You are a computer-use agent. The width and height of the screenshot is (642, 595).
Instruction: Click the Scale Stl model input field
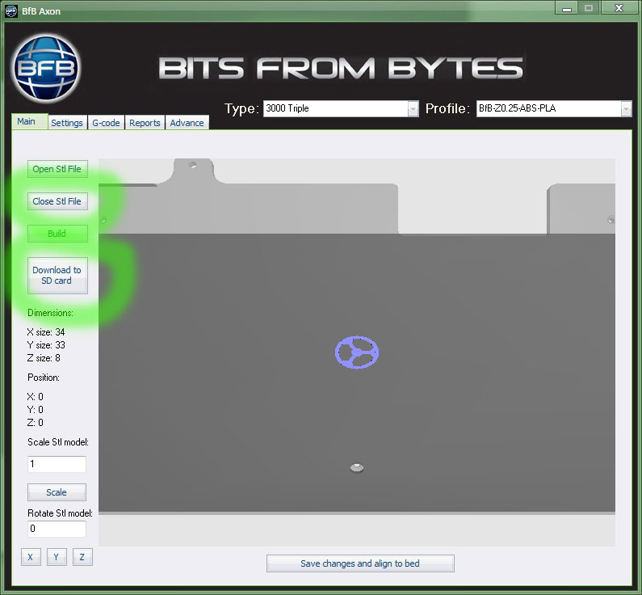coord(57,464)
